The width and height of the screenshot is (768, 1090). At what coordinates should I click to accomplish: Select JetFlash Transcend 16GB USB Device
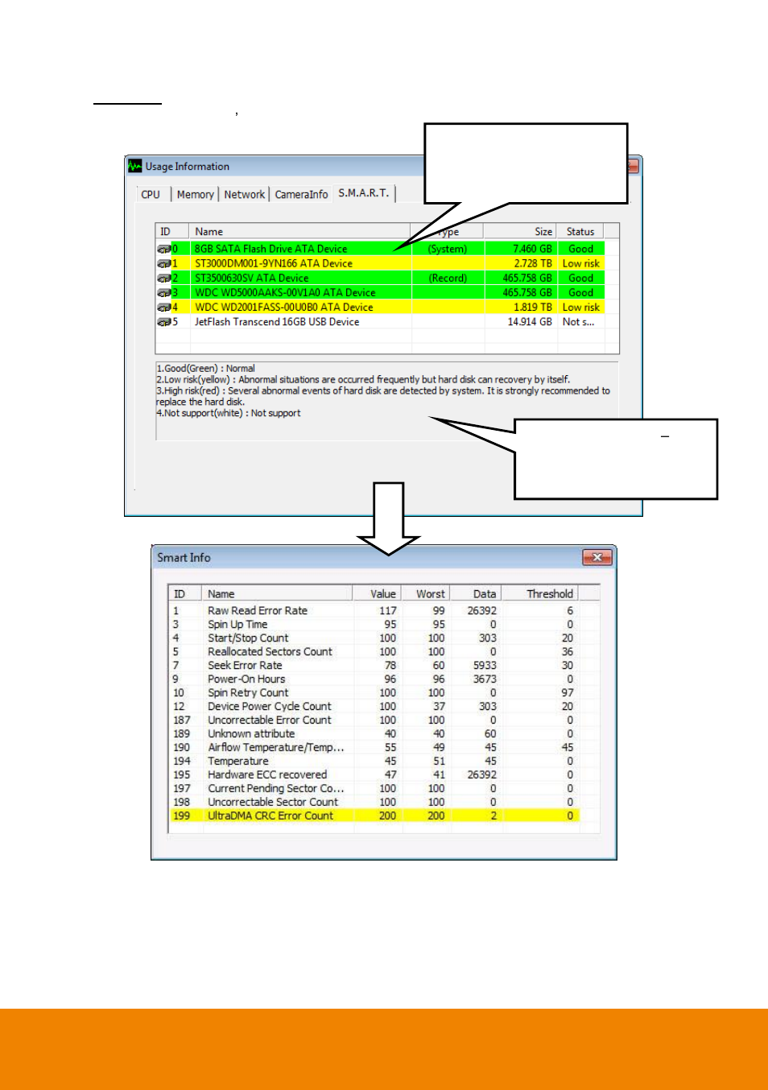(380, 321)
